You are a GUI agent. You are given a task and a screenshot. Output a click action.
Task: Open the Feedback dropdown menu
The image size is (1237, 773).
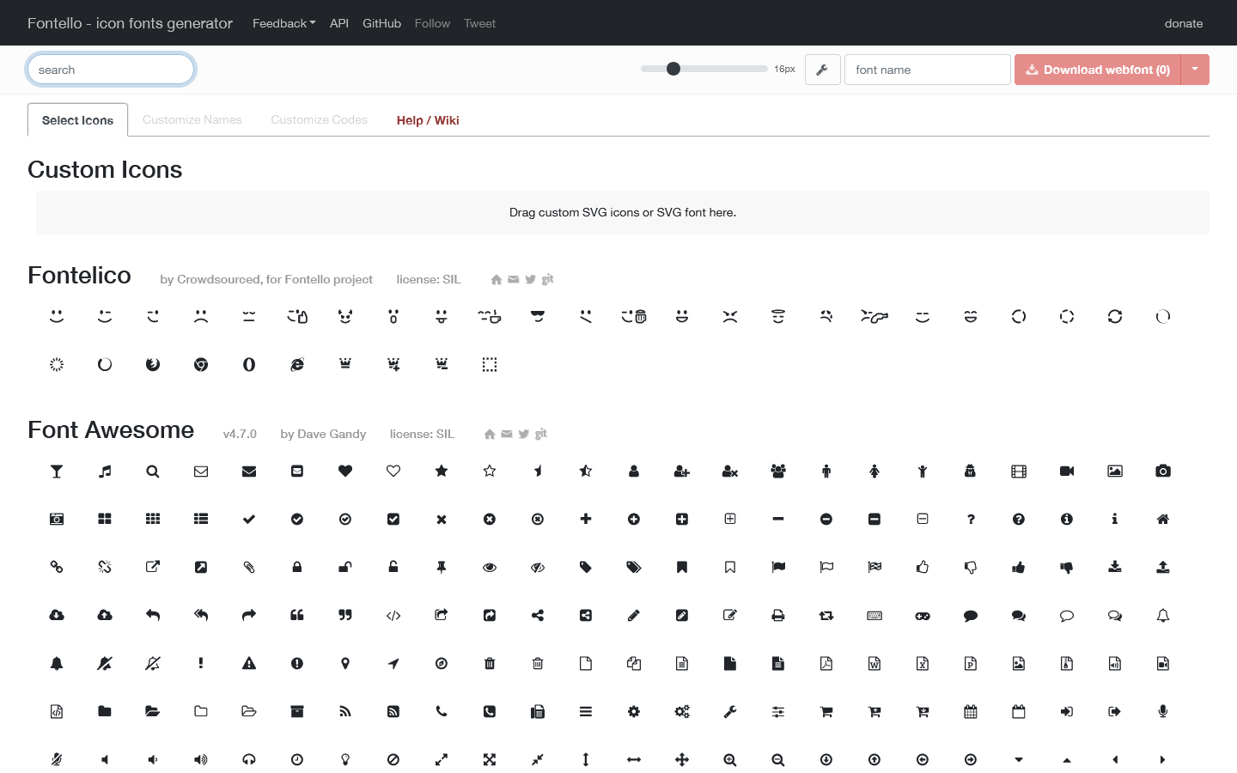[284, 23]
